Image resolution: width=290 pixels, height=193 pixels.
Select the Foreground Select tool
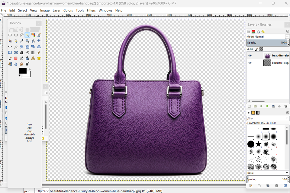point(10,41)
